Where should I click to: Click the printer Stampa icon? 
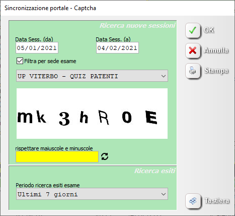[x=193, y=71]
